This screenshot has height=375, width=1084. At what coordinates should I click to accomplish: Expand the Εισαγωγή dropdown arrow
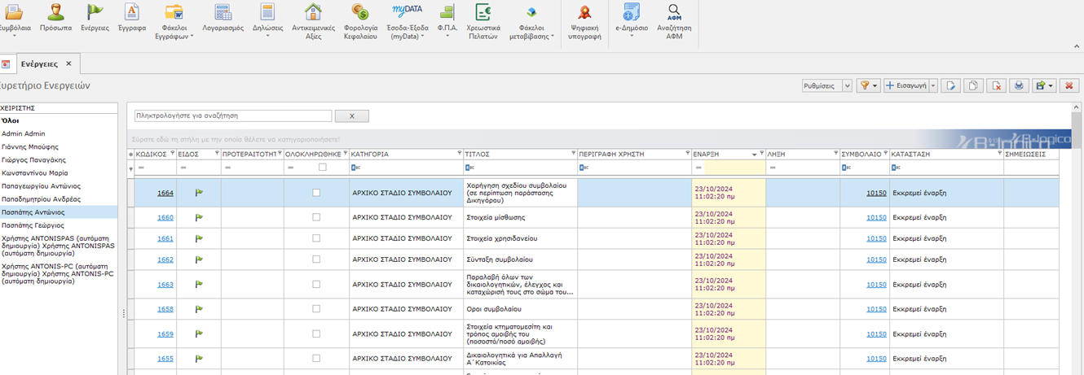932,85
